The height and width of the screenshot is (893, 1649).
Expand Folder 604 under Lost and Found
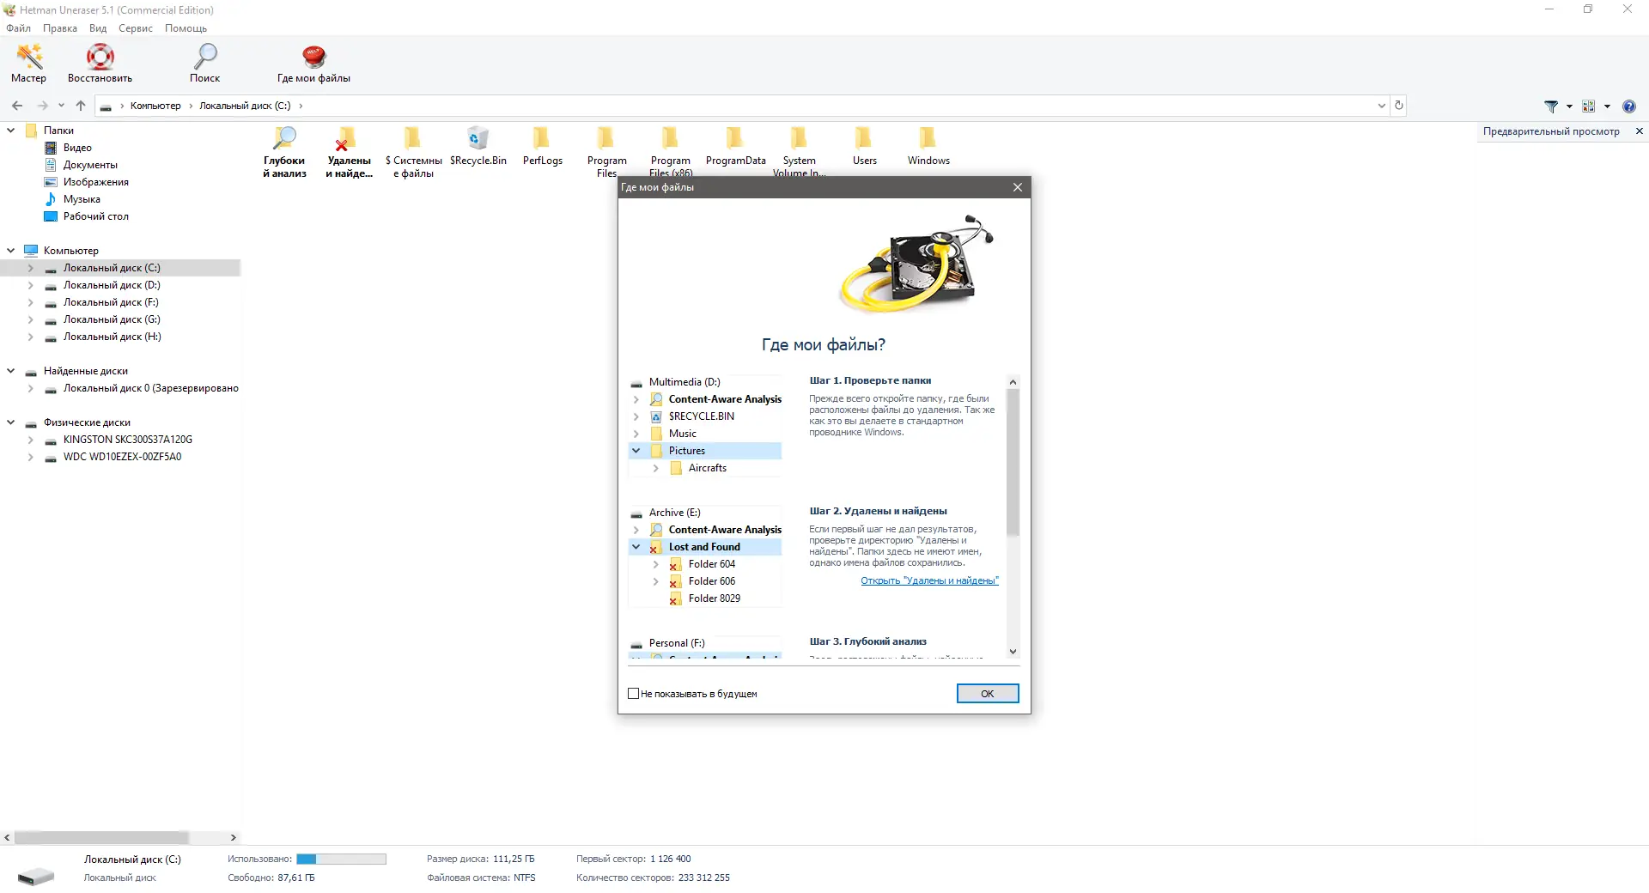tap(654, 564)
